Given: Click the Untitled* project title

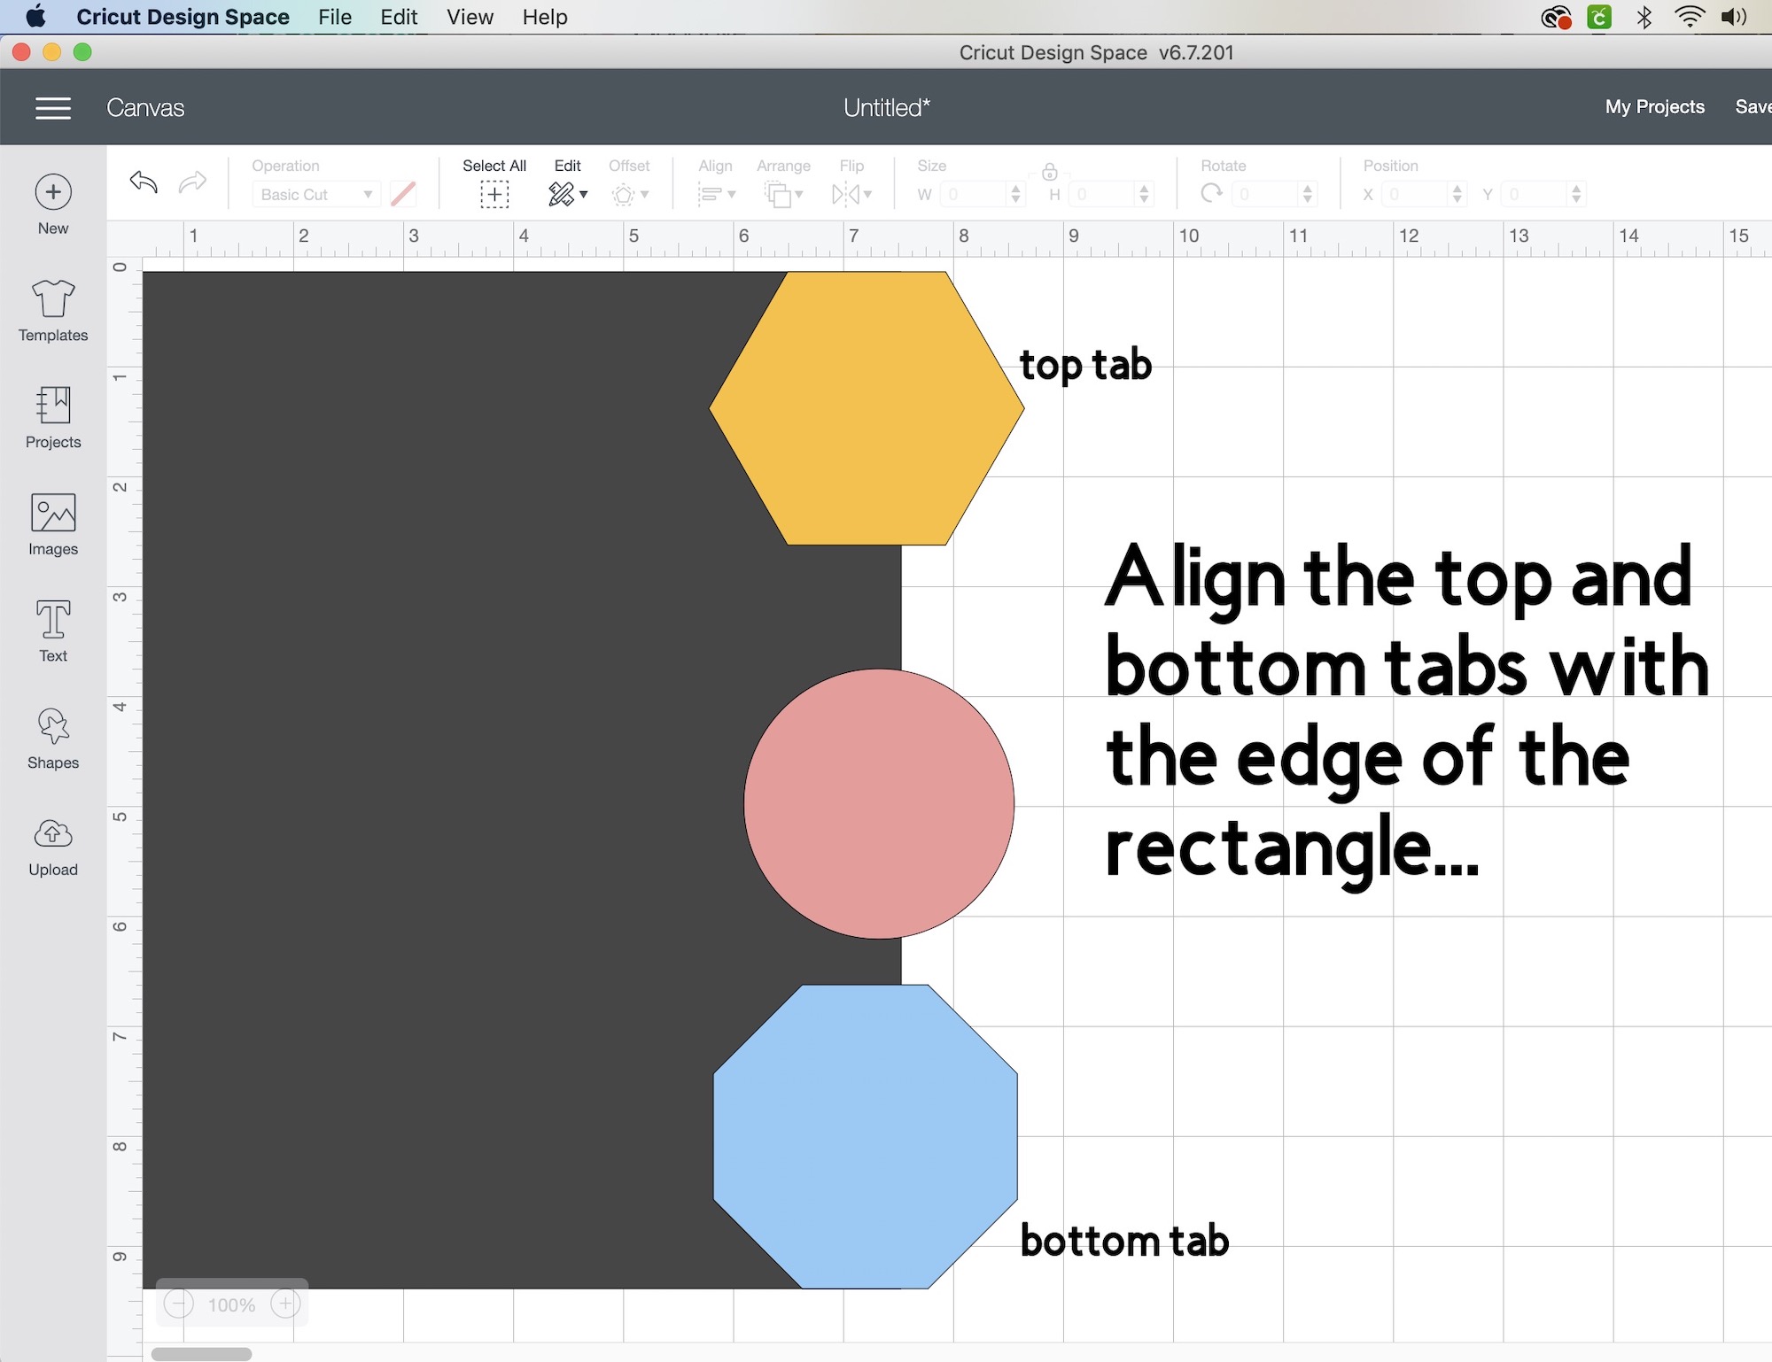Looking at the screenshot, I should click(x=886, y=108).
